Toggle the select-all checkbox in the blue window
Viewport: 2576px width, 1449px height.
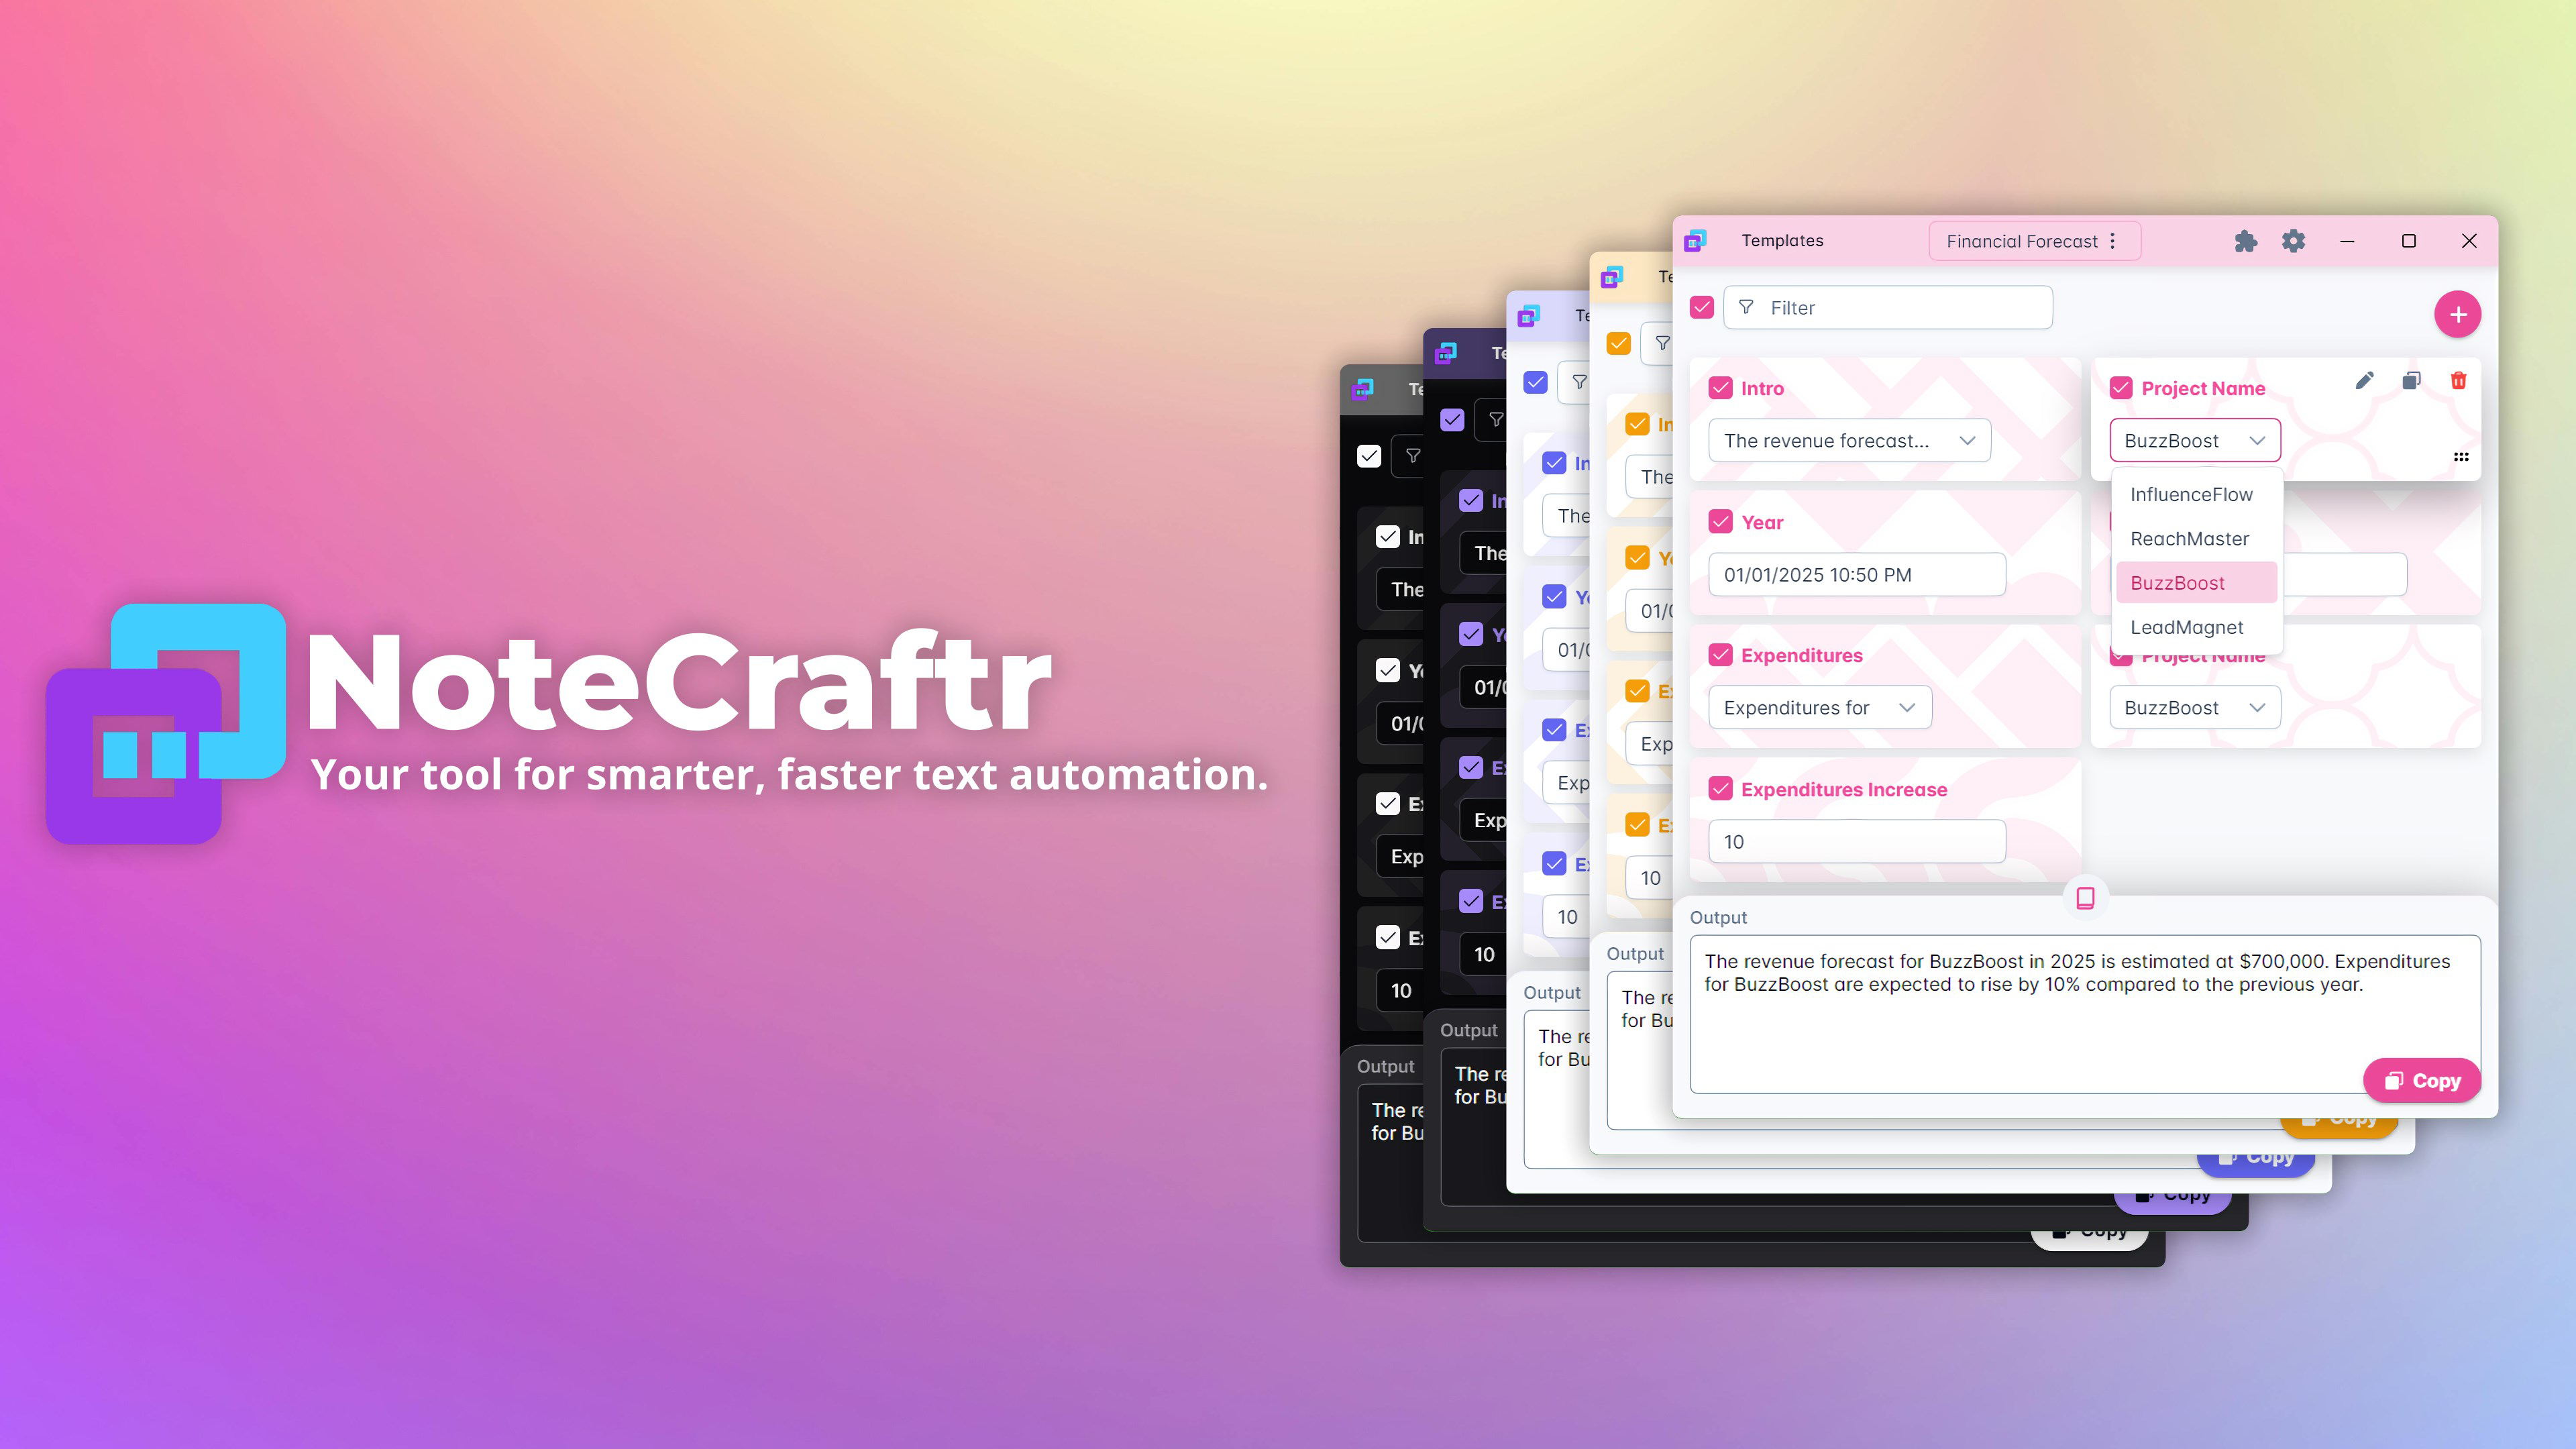pos(1535,382)
